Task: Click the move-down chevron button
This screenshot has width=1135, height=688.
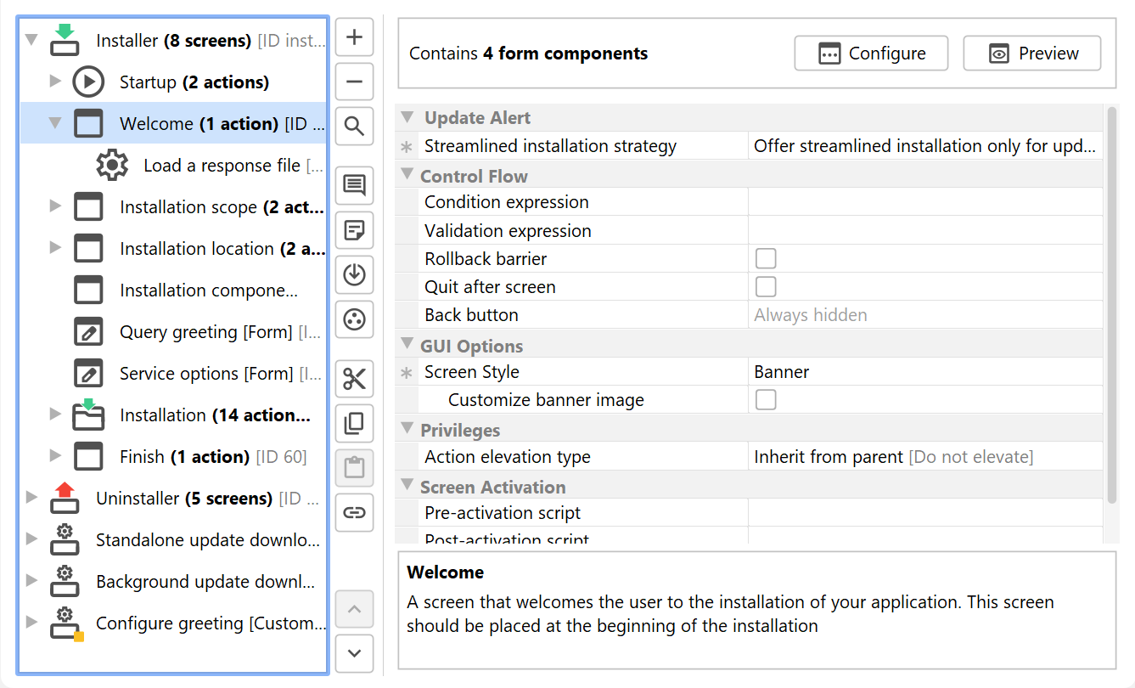Action: point(355,653)
